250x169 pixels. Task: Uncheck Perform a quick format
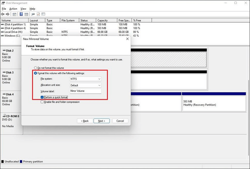pos(42,97)
